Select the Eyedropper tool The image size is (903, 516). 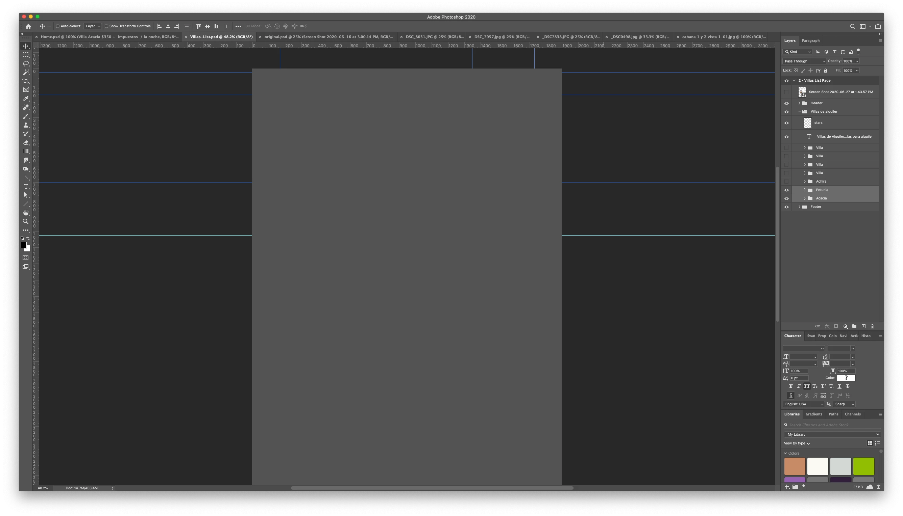point(26,99)
